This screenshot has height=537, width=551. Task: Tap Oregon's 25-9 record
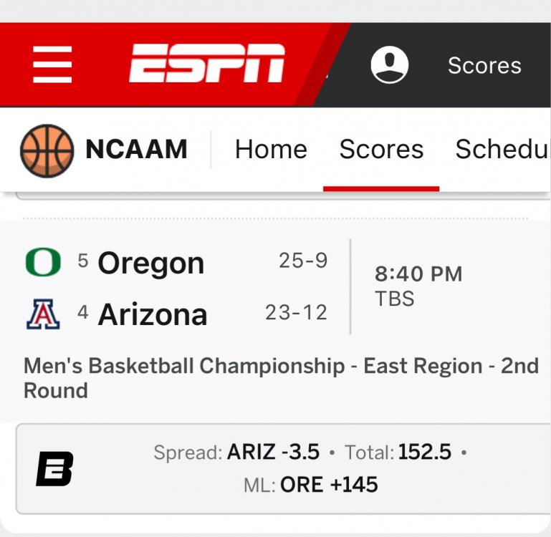pos(303,261)
